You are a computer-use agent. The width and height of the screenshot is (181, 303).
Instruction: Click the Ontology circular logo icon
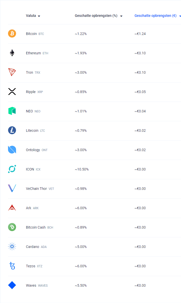(x=12, y=150)
